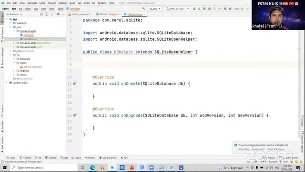Open the Terminal tool window
Image resolution: width=305 pixels, height=172 pixels.
tap(51, 158)
